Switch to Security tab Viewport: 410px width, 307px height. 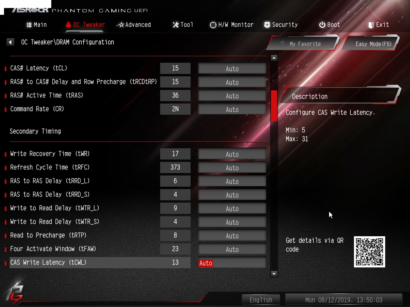click(281, 25)
